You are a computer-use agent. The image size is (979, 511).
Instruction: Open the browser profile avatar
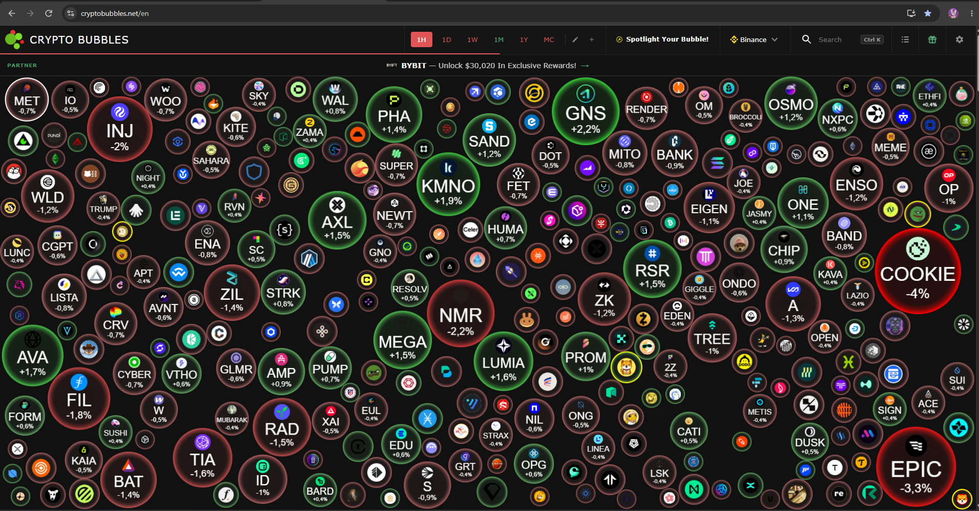coord(953,13)
